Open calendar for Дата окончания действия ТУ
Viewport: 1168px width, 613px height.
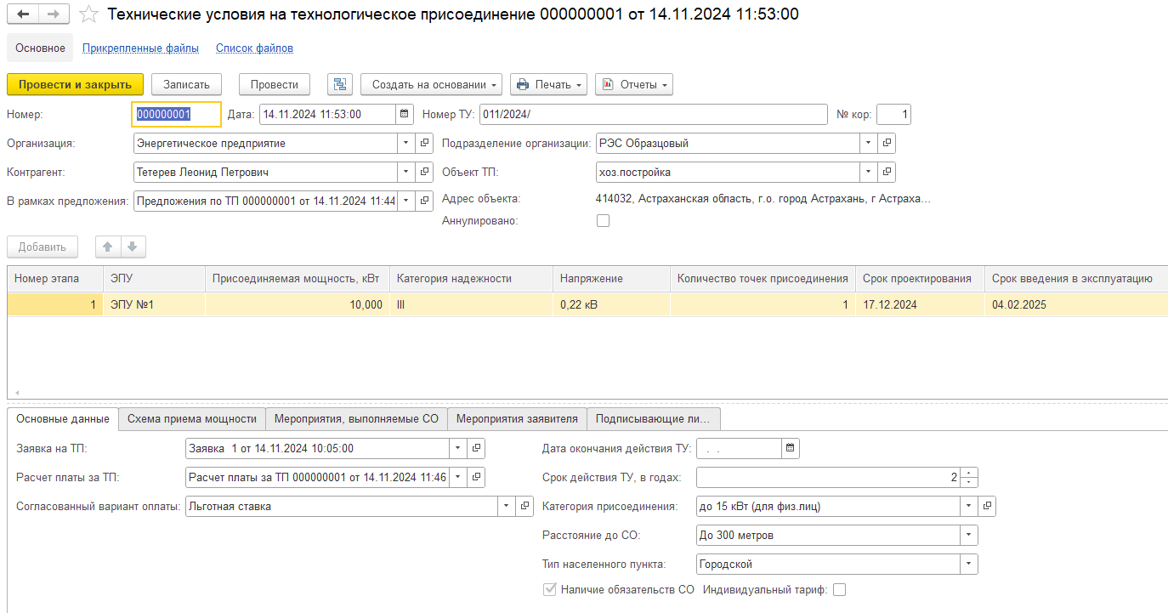(x=790, y=448)
